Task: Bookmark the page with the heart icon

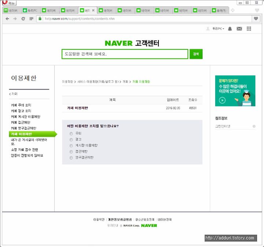Action: 256,19
